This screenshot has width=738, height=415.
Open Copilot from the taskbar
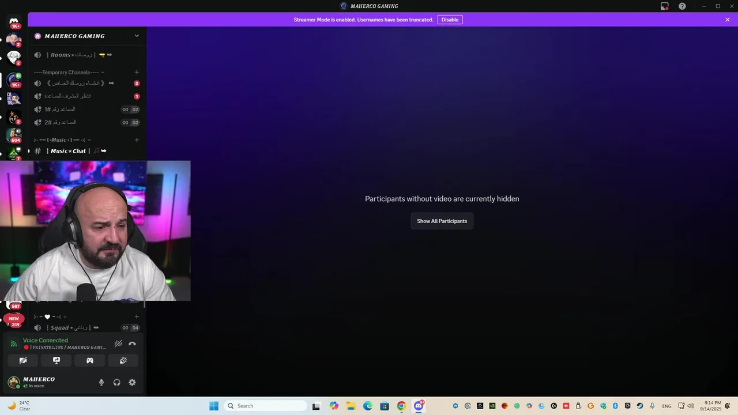(334, 406)
